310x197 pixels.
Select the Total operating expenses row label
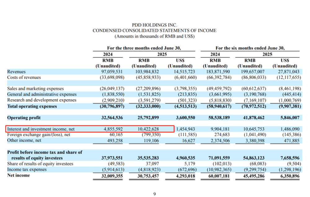pyautogui.click(x=32, y=106)
